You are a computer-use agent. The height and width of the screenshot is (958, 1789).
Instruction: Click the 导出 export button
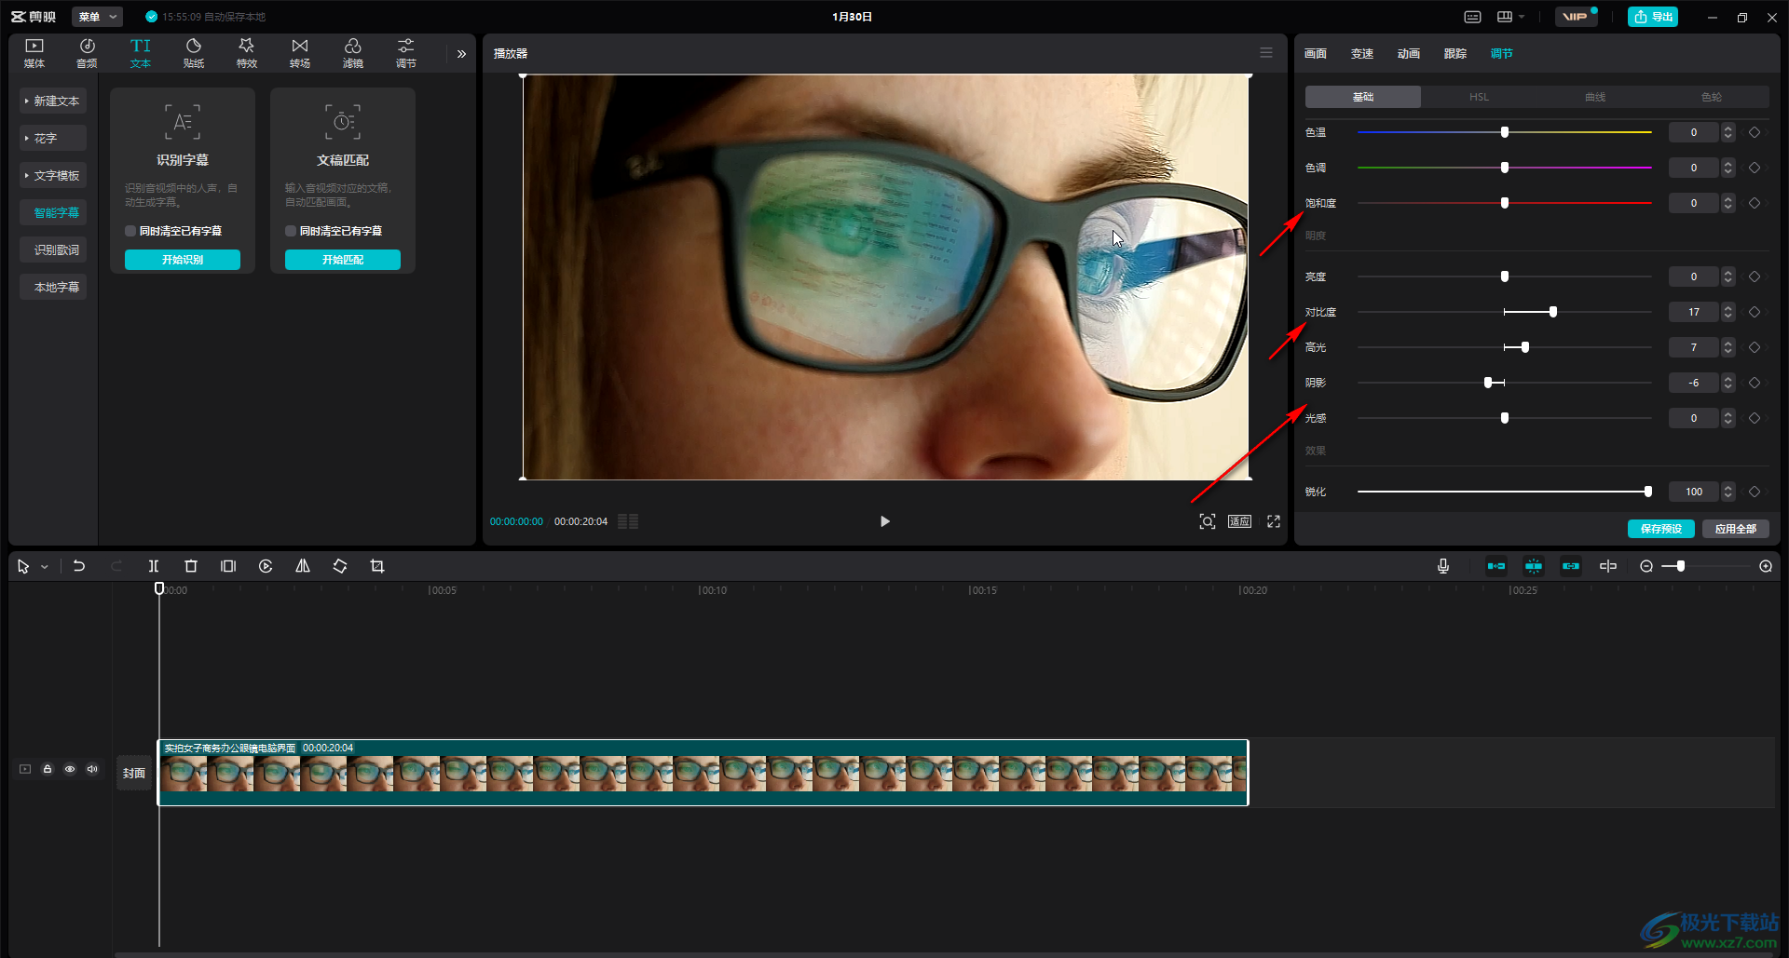(x=1653, y=17)
